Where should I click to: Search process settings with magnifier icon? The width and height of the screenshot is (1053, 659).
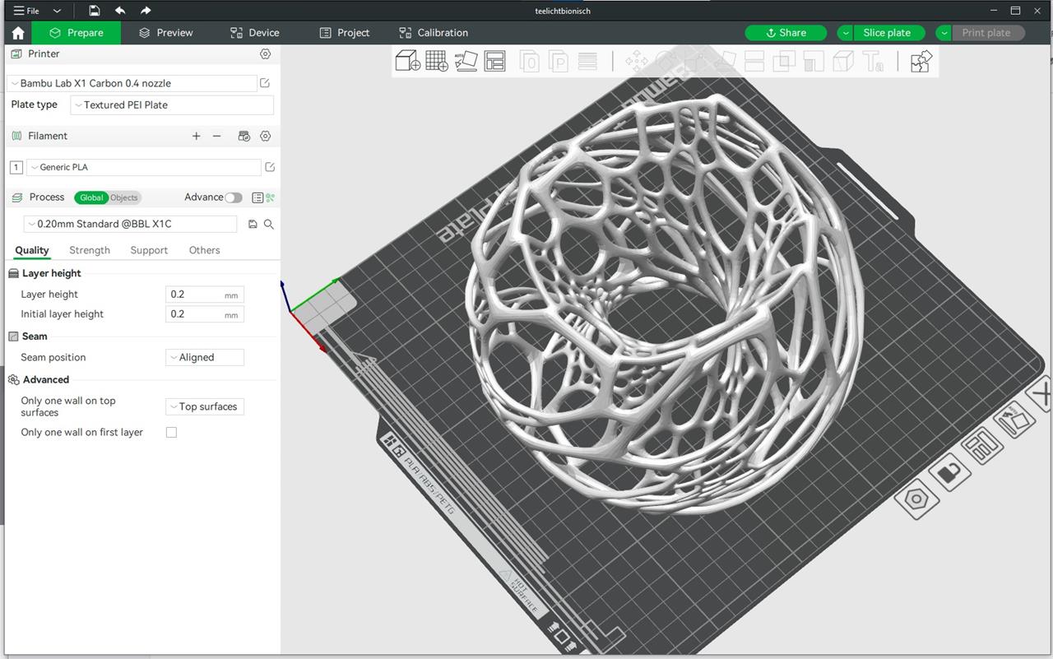click(x=268, y=224)
